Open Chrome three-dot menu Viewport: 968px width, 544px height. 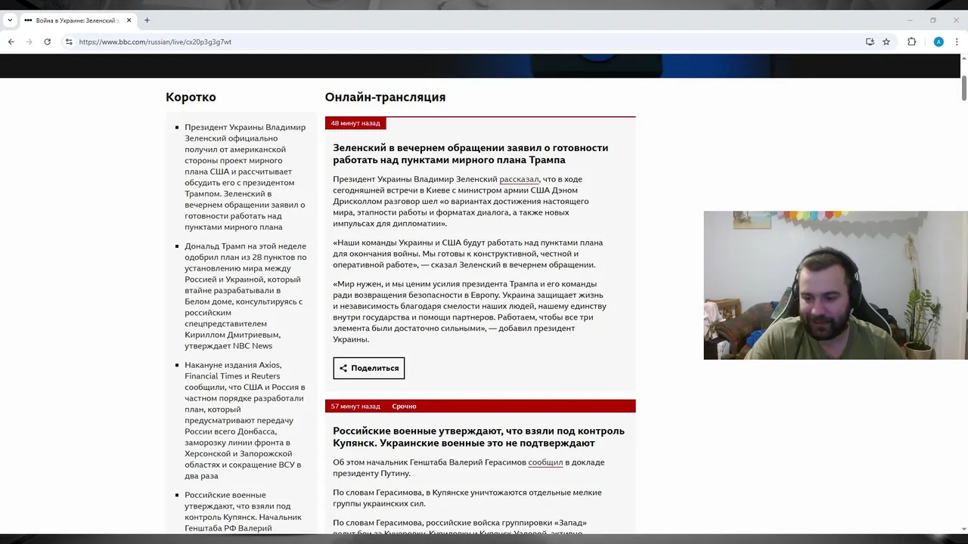click(957, 42)
